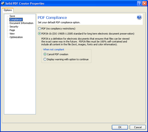Select PDF (no compliancy restrictions) radio button
The image size is (148, 132).
[39, 29]
